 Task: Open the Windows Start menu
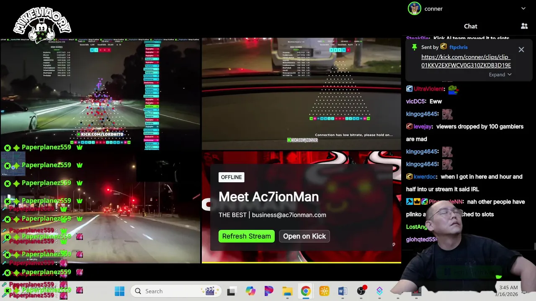[119, 291]
